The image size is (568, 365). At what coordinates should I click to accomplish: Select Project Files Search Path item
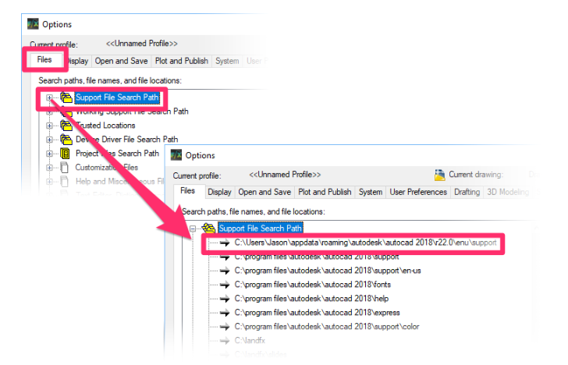pos(117,154)
